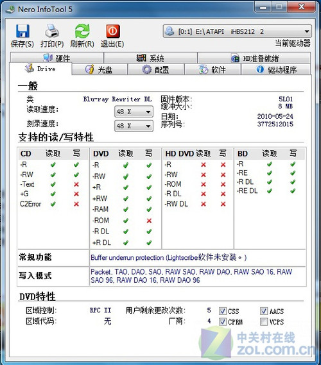The image size is (321, 365).
Task: Switch to the 软件 software tab
Action: tap(213, 69)
